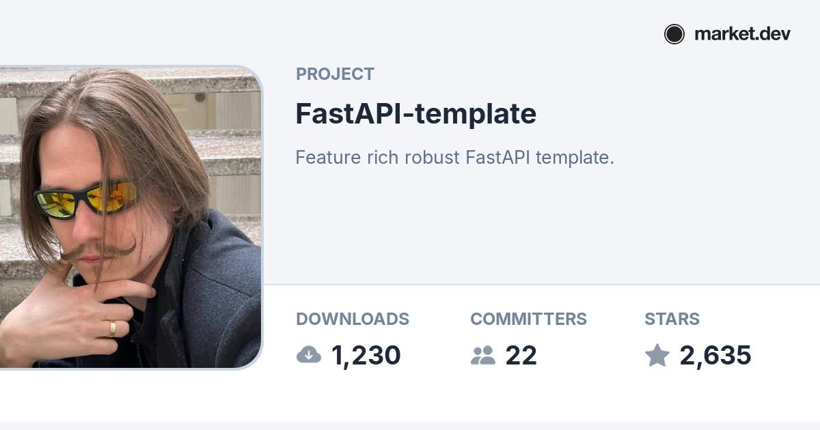Image resolution: width=820 pixels, height=430 pixels.
Task: Click the COMMITTERS heading
Action: click(x=528, y=319)
